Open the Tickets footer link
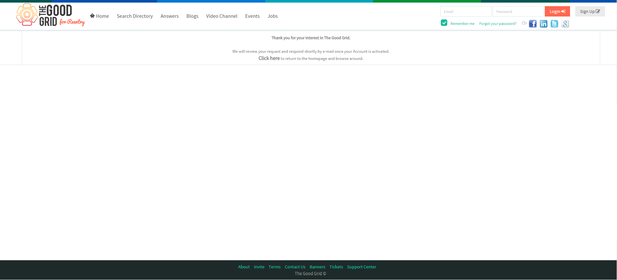617x280 pixels. (336, 267)
